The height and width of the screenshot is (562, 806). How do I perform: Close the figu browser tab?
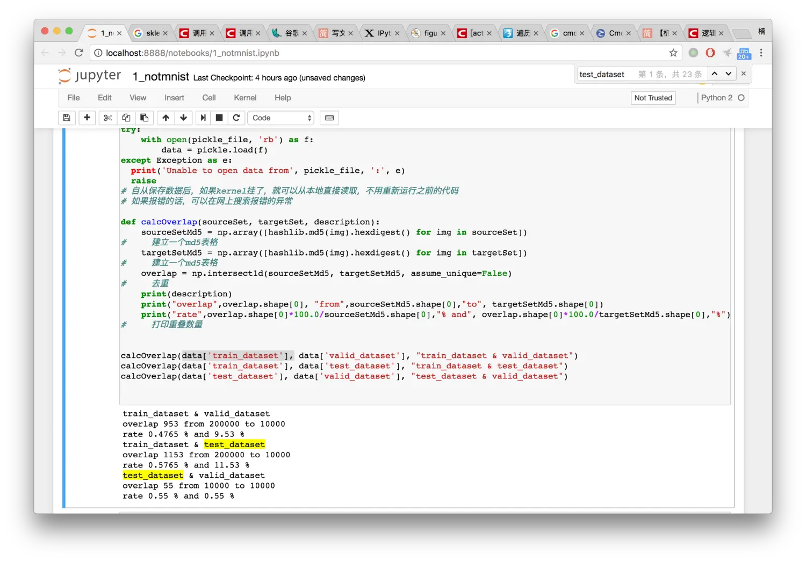pyautogui.click(x=443, y=33)
